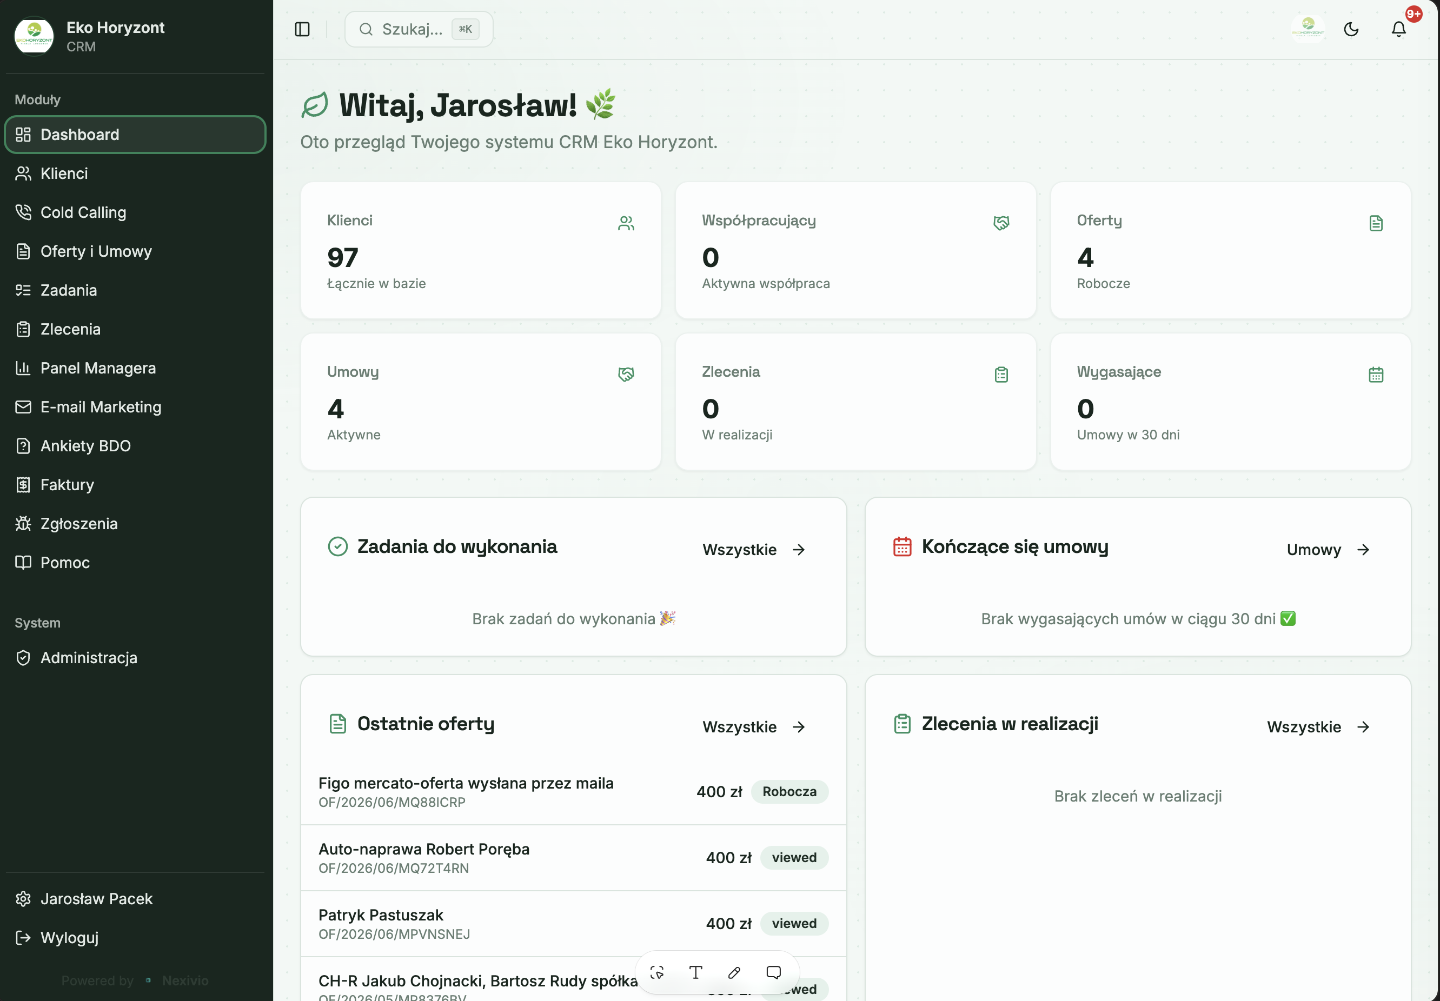Select the comment bubble tool

click(x=773, y=972)
